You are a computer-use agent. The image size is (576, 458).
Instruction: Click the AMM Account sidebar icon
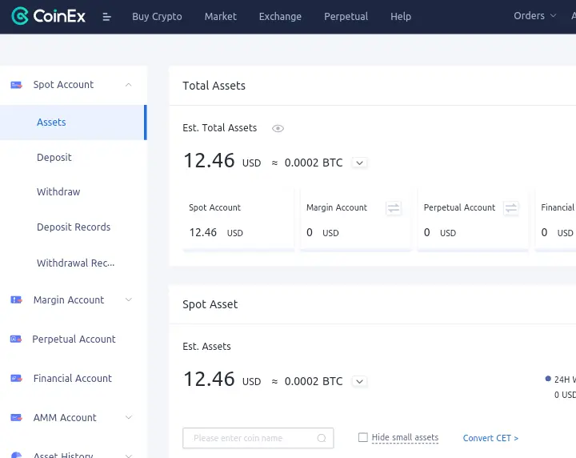click(x=16, y=418)
